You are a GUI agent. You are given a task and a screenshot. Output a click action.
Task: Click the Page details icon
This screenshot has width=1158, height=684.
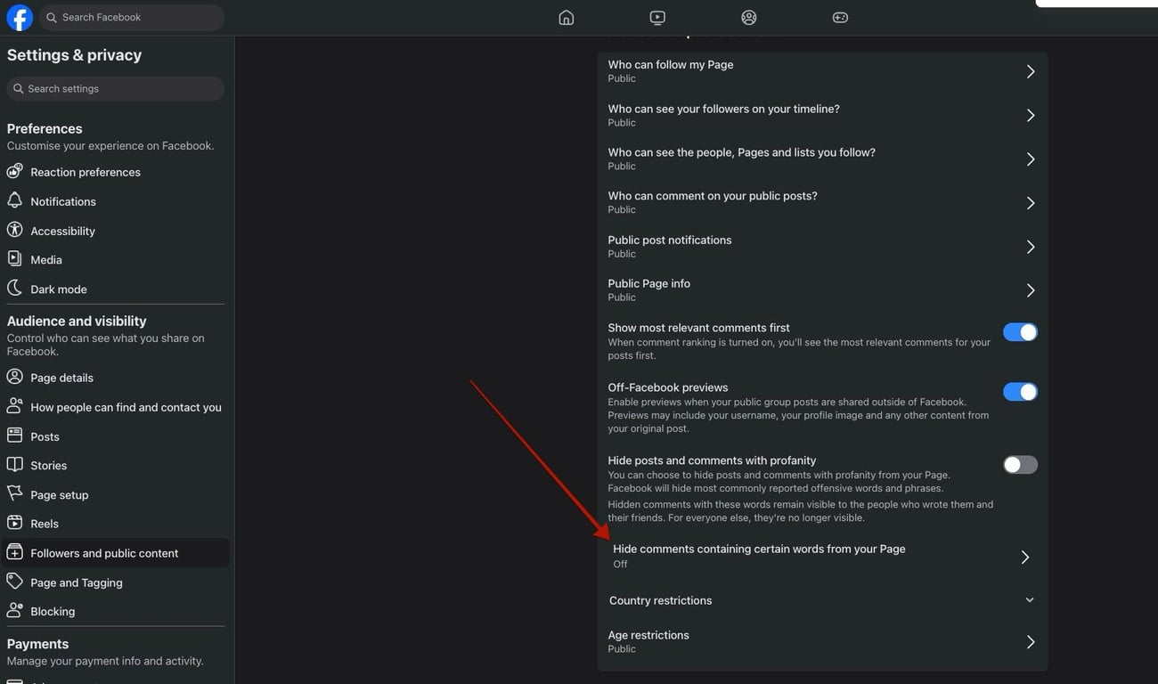(15, 377)
